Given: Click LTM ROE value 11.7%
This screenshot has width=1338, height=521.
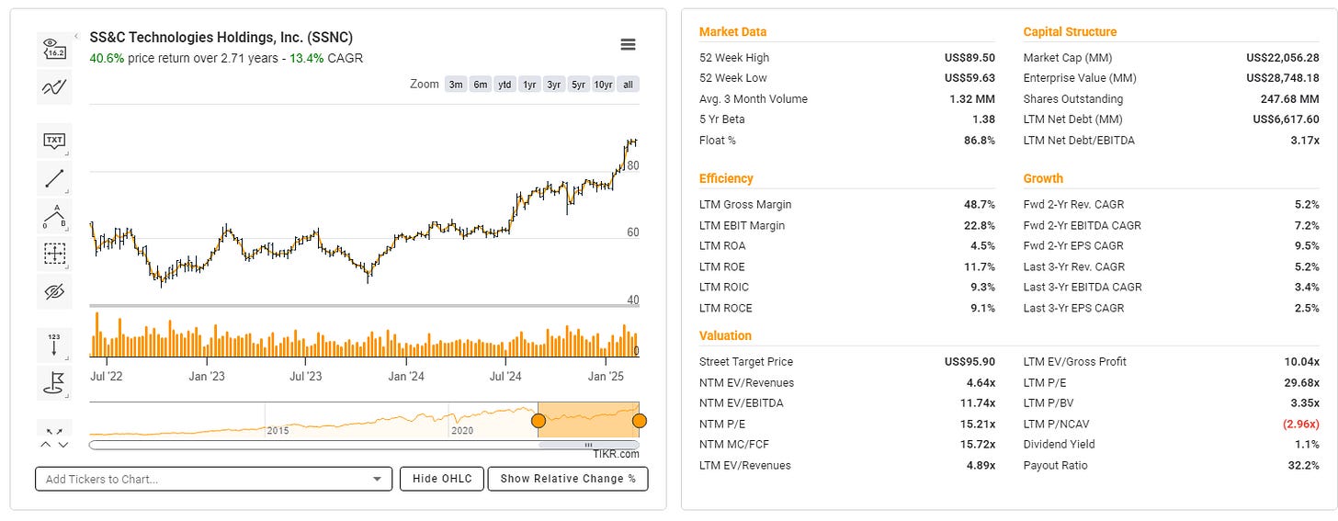Looking at the screenshot, I should pos(981,266).
